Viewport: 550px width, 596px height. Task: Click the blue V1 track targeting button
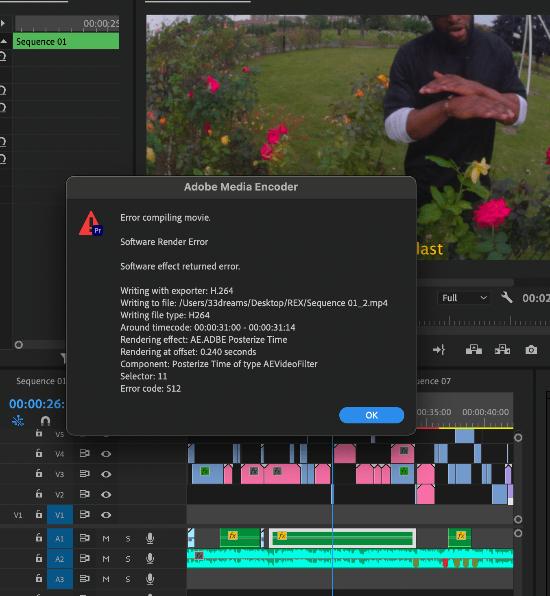pos(60,515)
